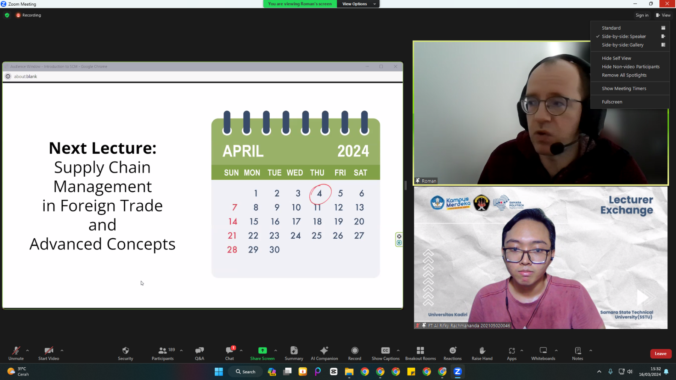Viewport: 676px width, 380px height.
Task: Open the Reactions menu
Action: (453, 353)
